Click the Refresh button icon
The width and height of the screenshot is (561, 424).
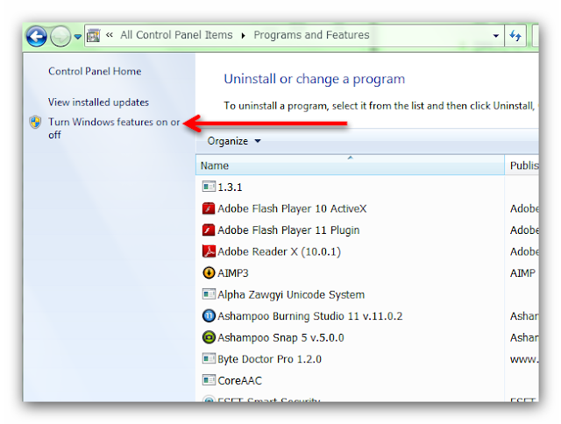pyautogui.click(x=515, y=35)
